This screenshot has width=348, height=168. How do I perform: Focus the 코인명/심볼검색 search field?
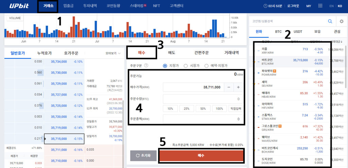tap(289, 21)
